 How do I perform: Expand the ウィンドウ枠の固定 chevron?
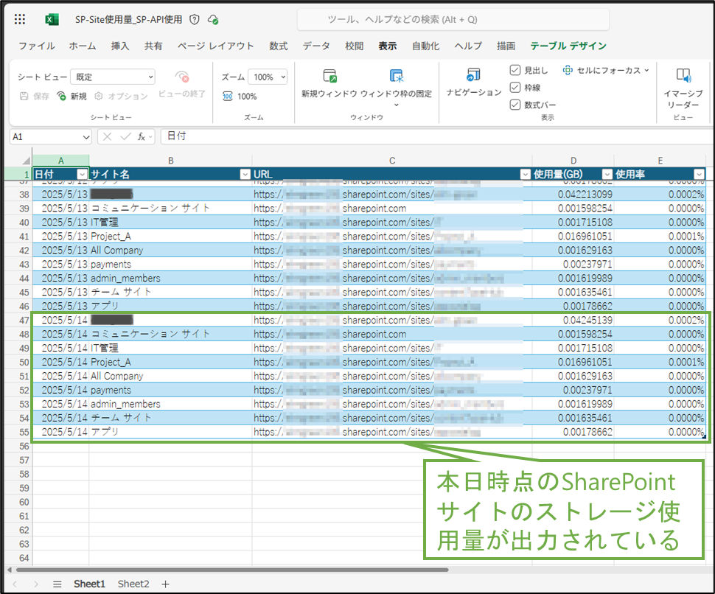(x=397, y=105)
